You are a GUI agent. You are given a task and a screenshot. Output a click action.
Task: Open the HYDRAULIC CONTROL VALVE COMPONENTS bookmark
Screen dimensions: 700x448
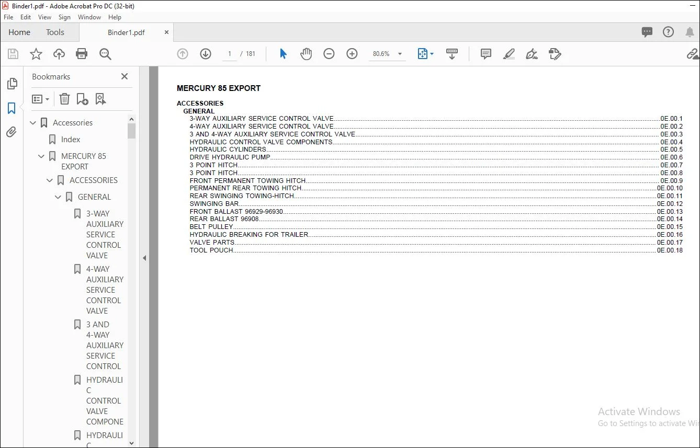[x=105, y=401]
